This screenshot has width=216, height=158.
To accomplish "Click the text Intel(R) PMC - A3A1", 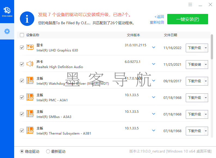I will [x=52, y=100].
